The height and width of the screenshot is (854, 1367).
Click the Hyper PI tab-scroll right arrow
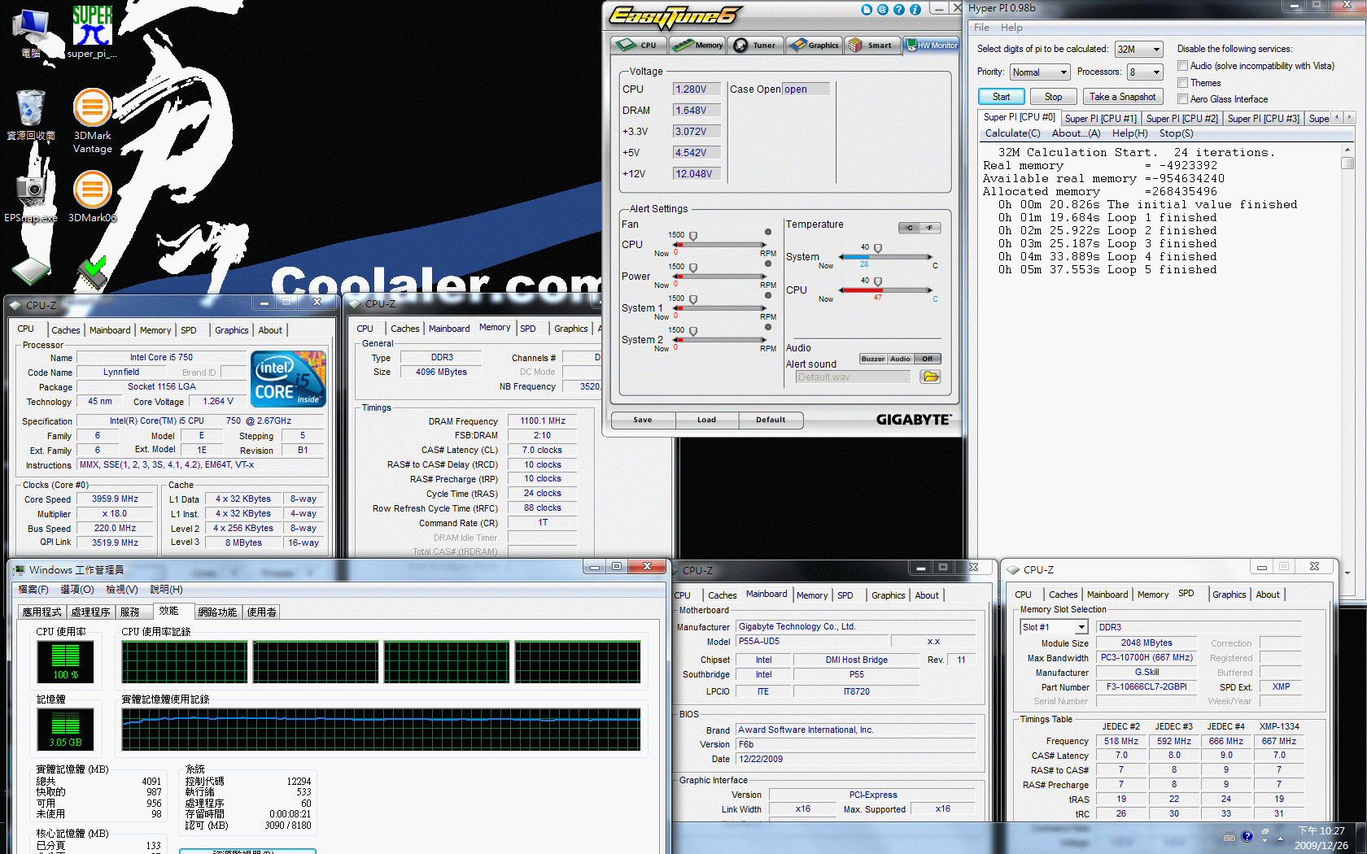[1350, 118]
